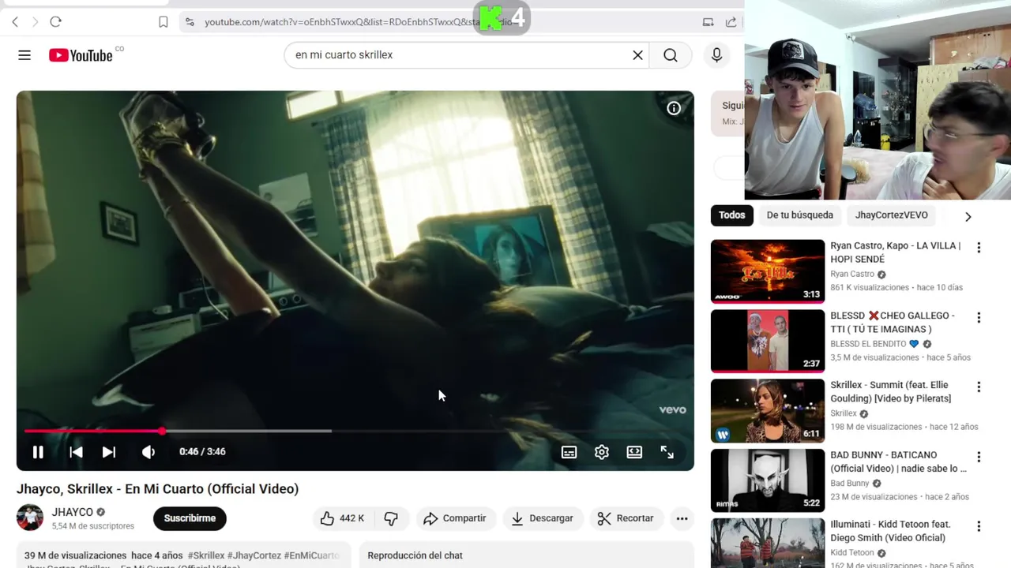Like the video with 442 K

click(x=342, y=518)
